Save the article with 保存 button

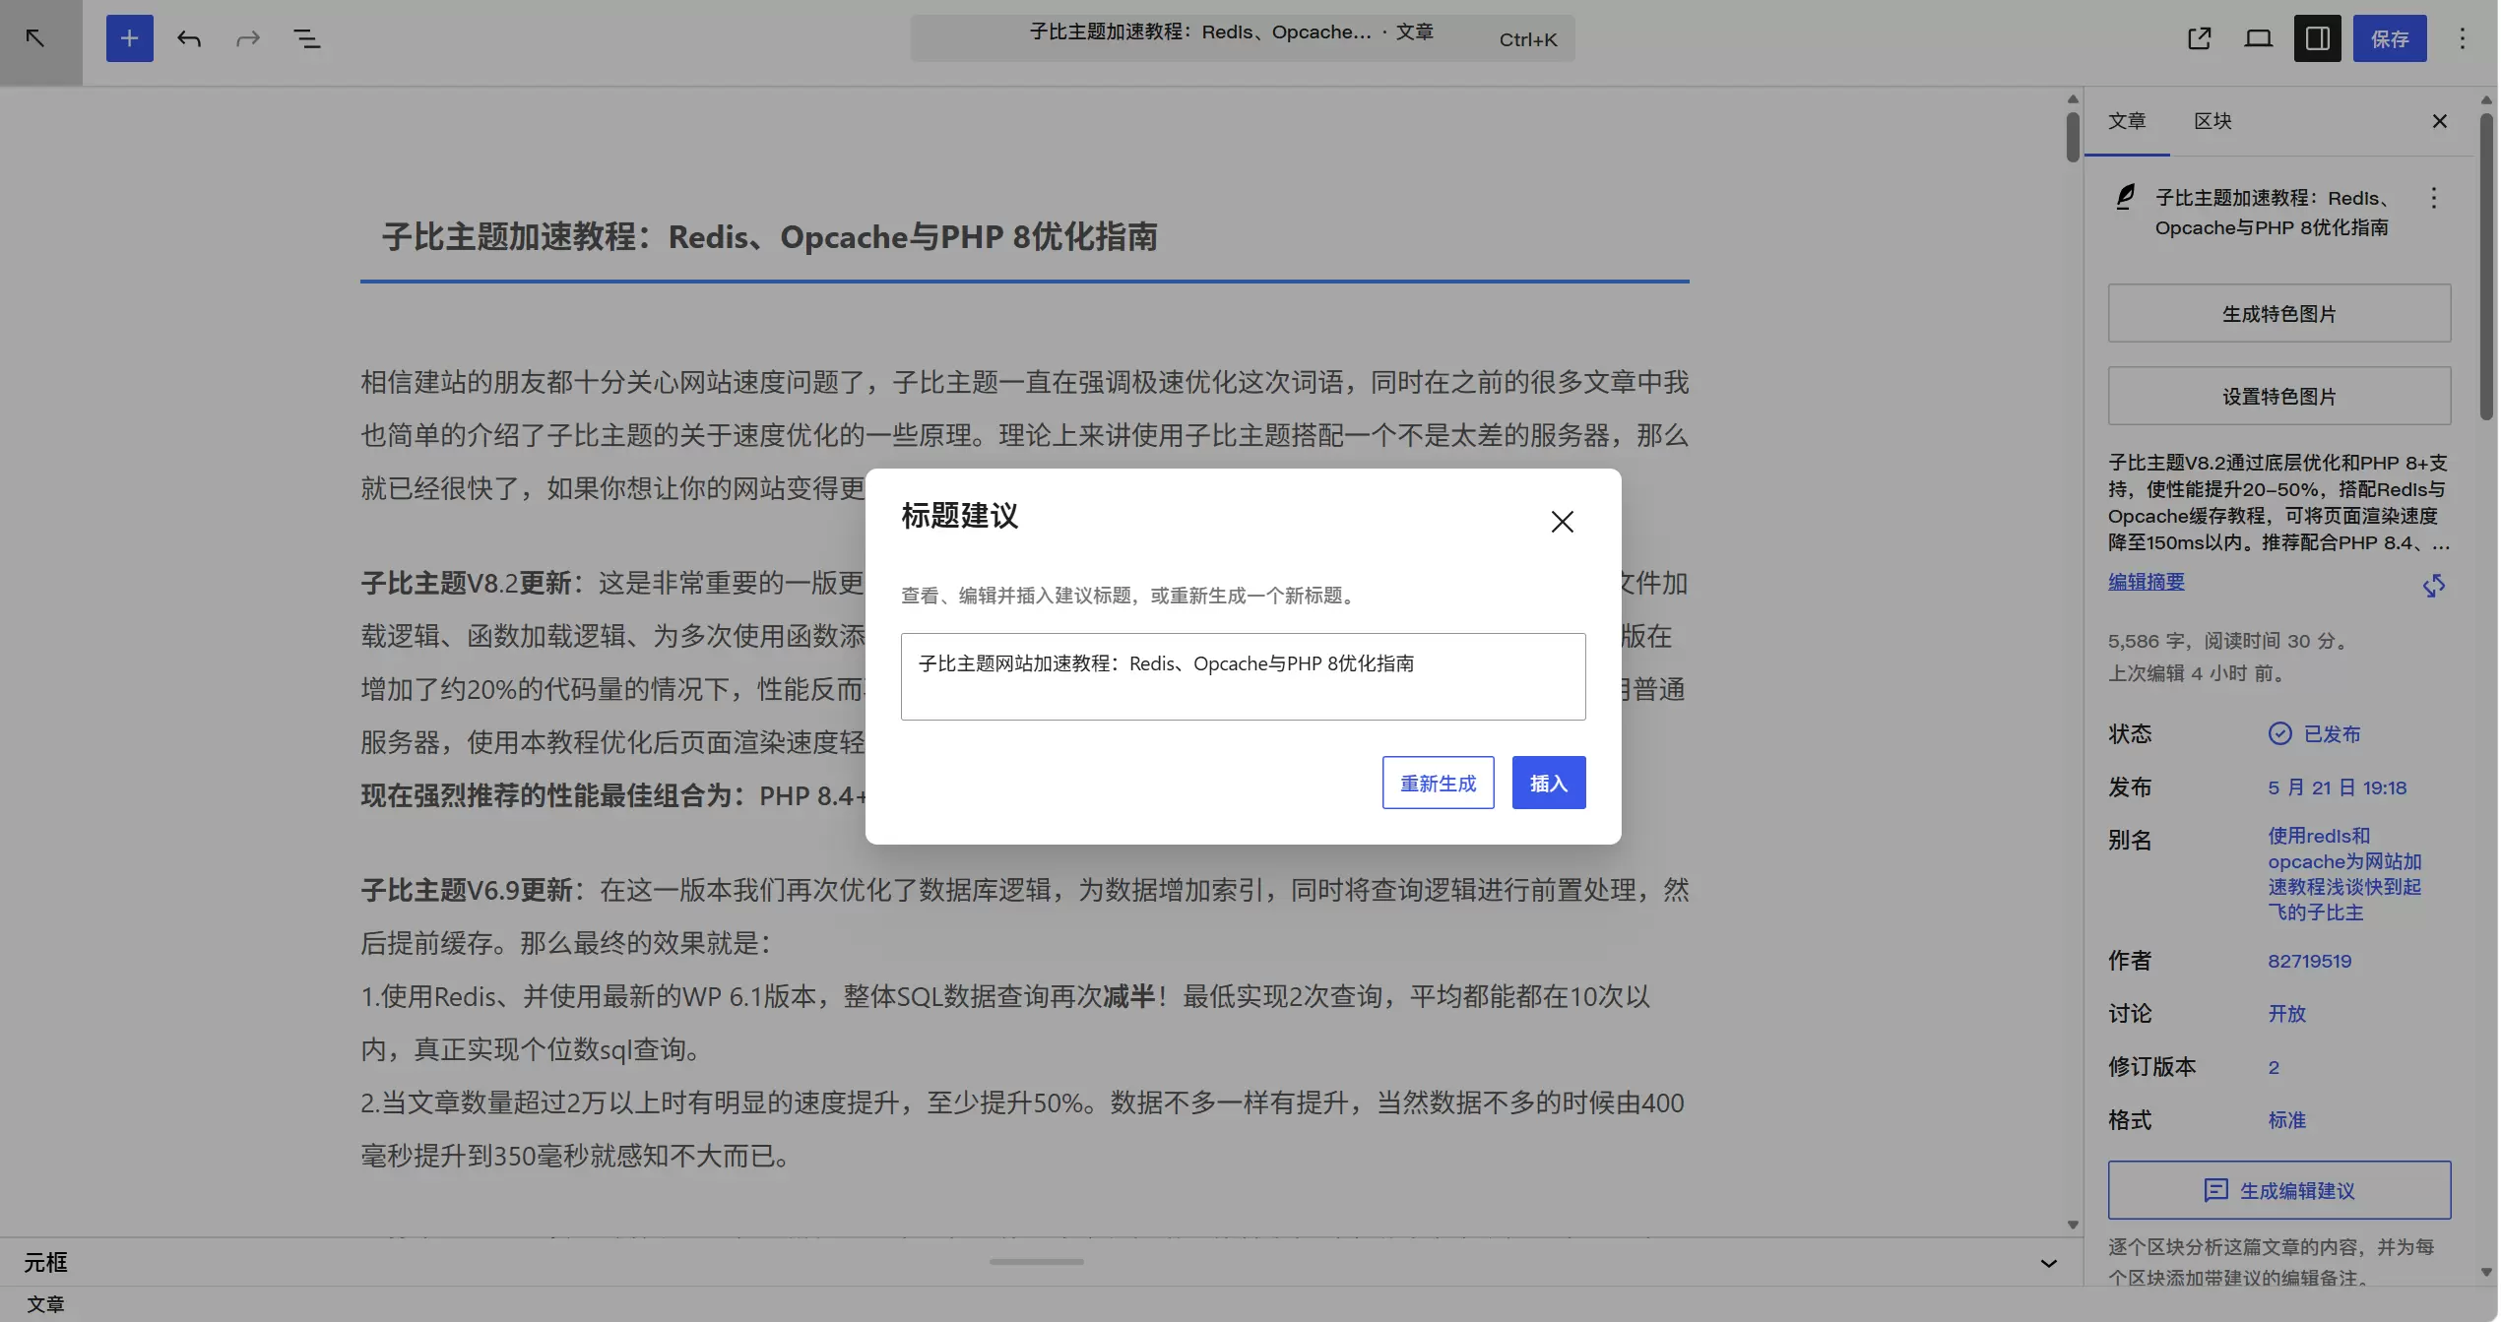coord(2390,39)
